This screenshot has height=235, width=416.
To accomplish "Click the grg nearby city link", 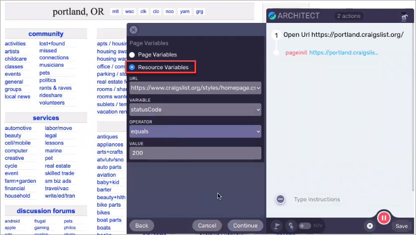I will pyautogui.click(x=200, y=11).
